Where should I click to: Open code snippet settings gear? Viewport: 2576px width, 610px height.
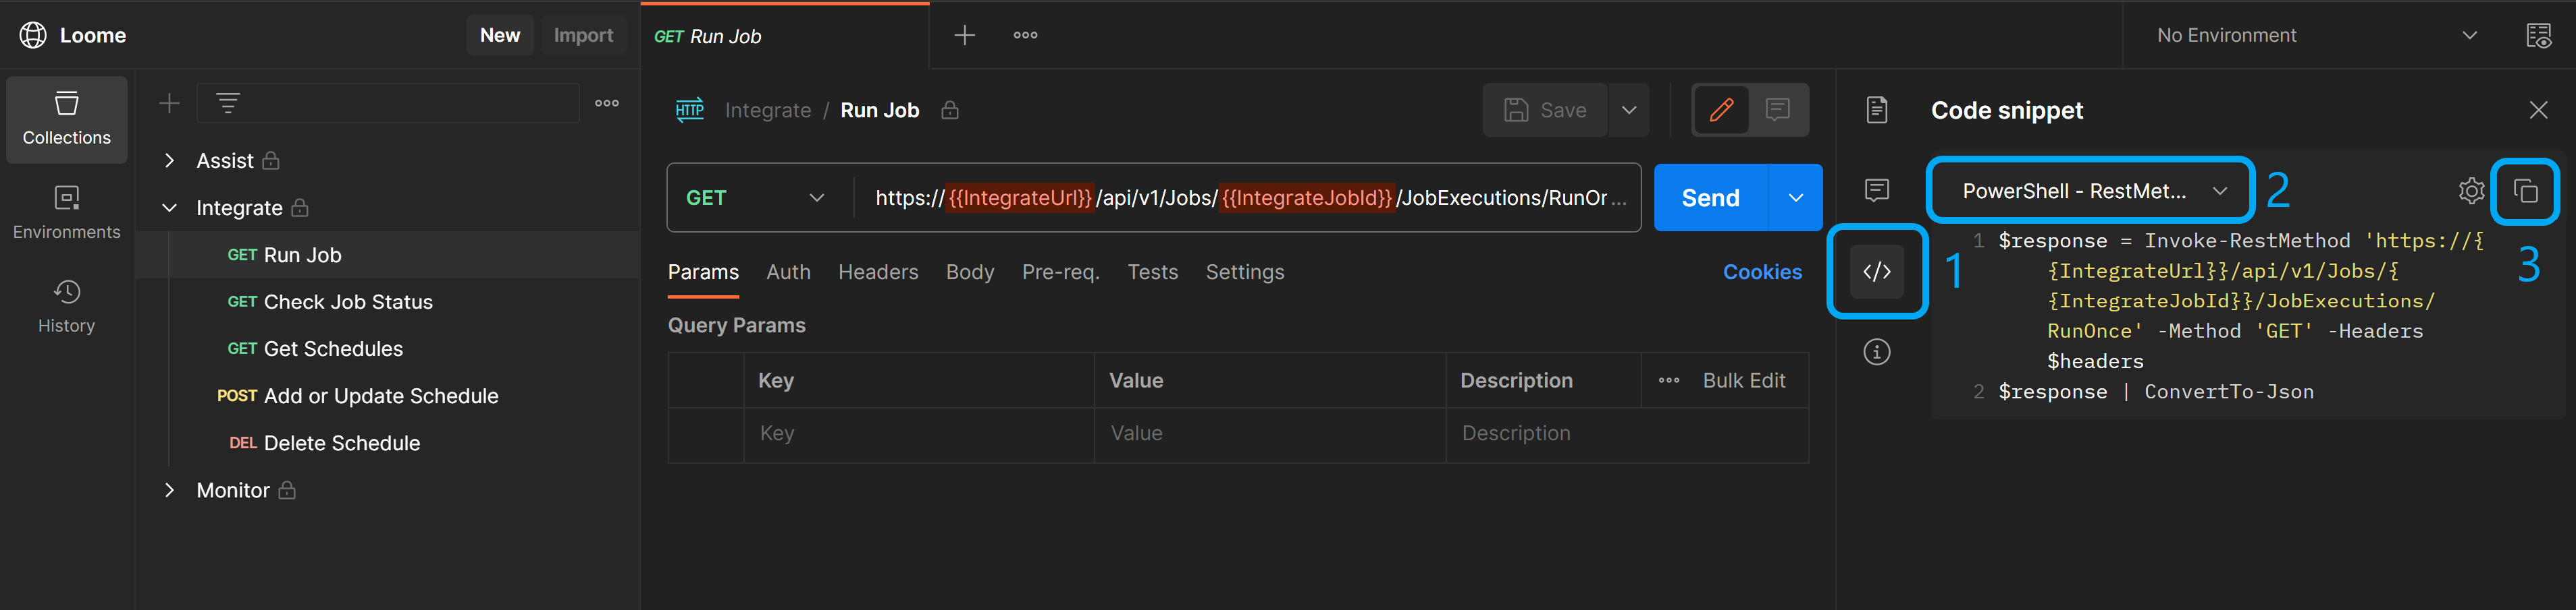pyautogui.click(x=2471, y=191)
